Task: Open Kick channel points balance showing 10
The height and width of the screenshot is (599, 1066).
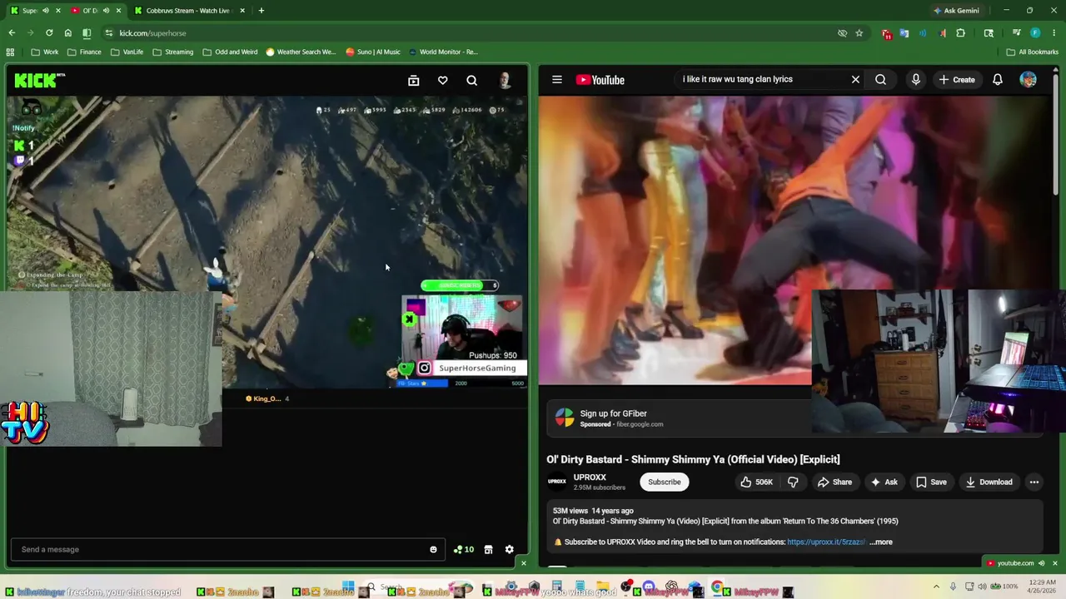Action: pos(463,549)
